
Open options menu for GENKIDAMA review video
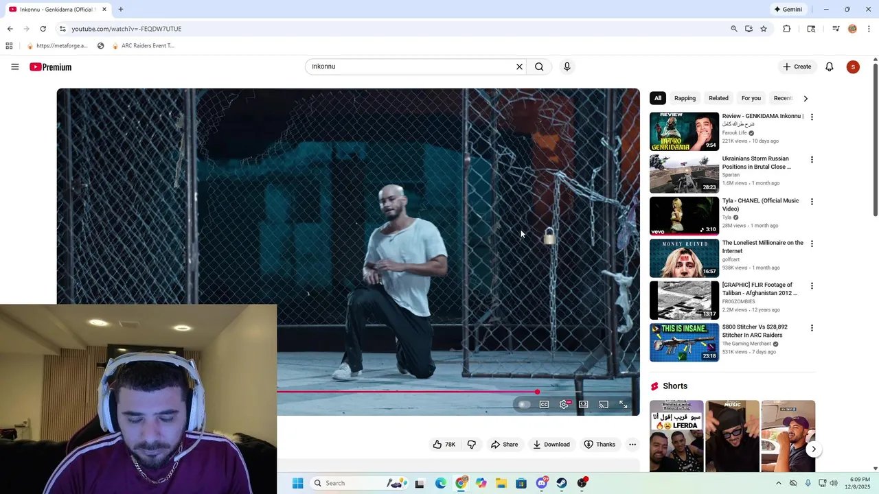(812, 117)
